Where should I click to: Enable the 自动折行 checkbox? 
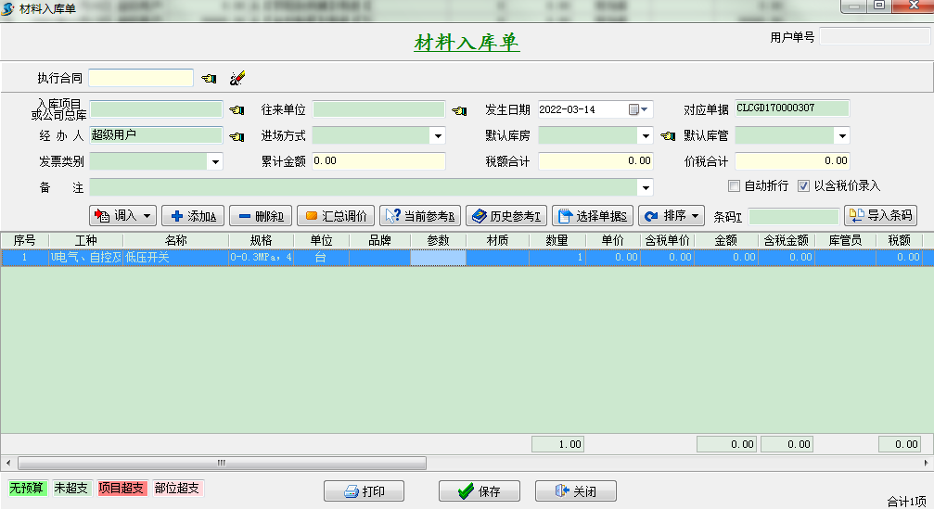(735, 185)
